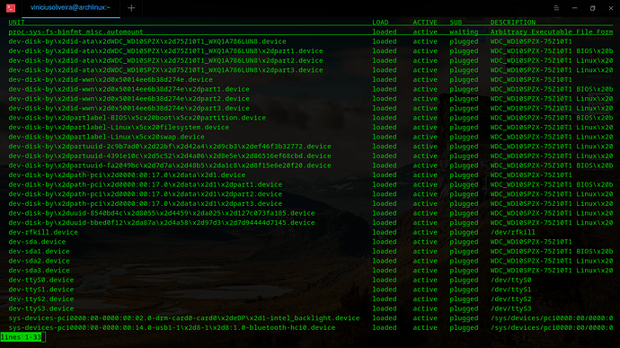Click 'loaded' state of dev-sda.device
Image resolution: width=620 pixels, height=348 pixels.
coord(385,242)
